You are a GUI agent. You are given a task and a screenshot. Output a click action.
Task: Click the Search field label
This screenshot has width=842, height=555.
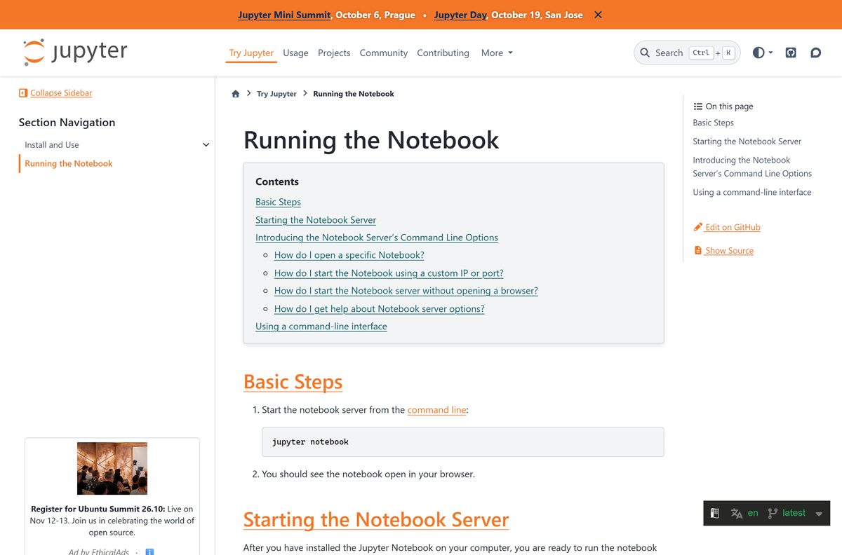coord(669,53)
